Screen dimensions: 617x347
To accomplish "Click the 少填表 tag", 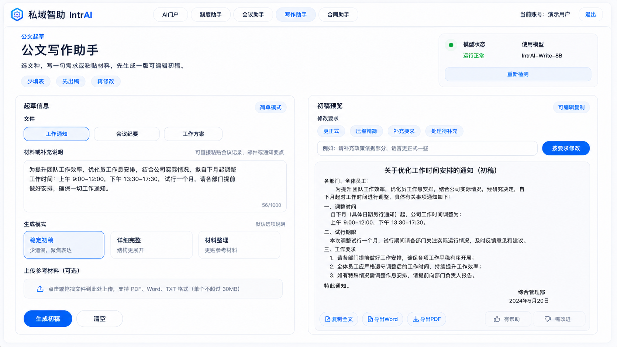I will tap(35, 81).
